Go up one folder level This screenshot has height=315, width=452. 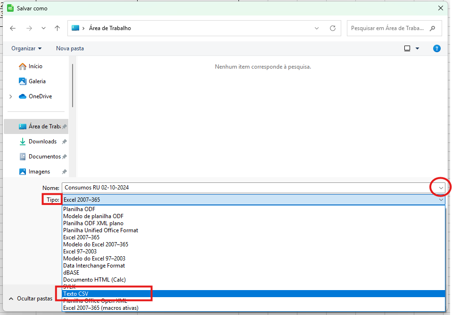[x=58, y=28]
